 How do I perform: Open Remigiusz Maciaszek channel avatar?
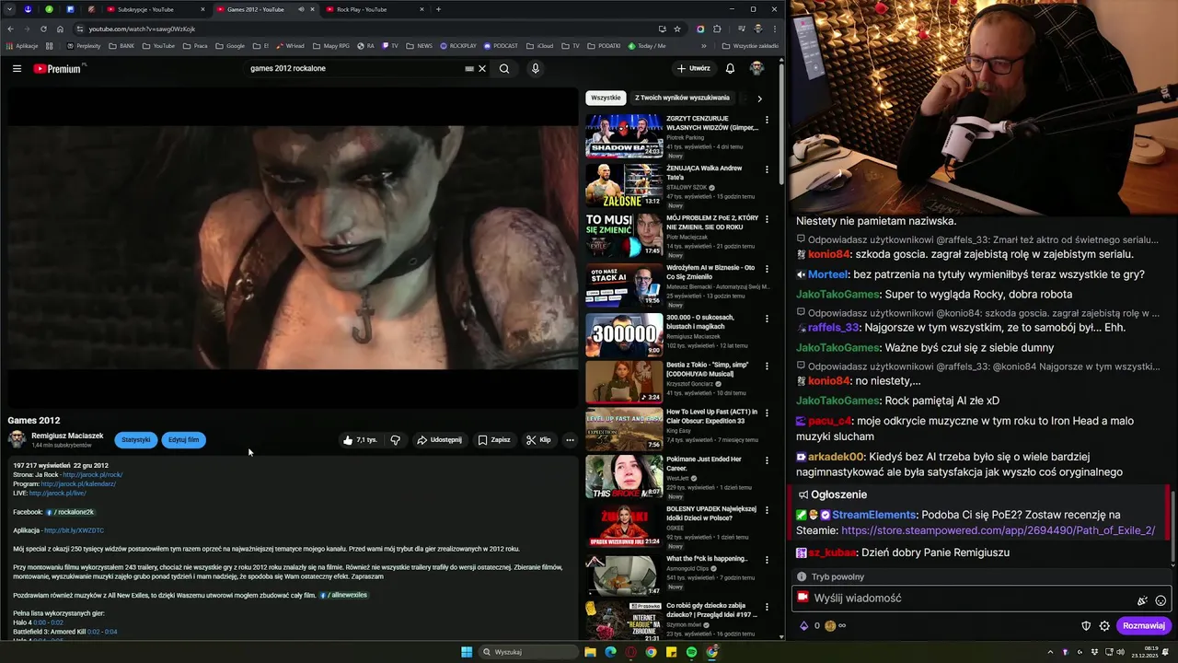[17, 439]
